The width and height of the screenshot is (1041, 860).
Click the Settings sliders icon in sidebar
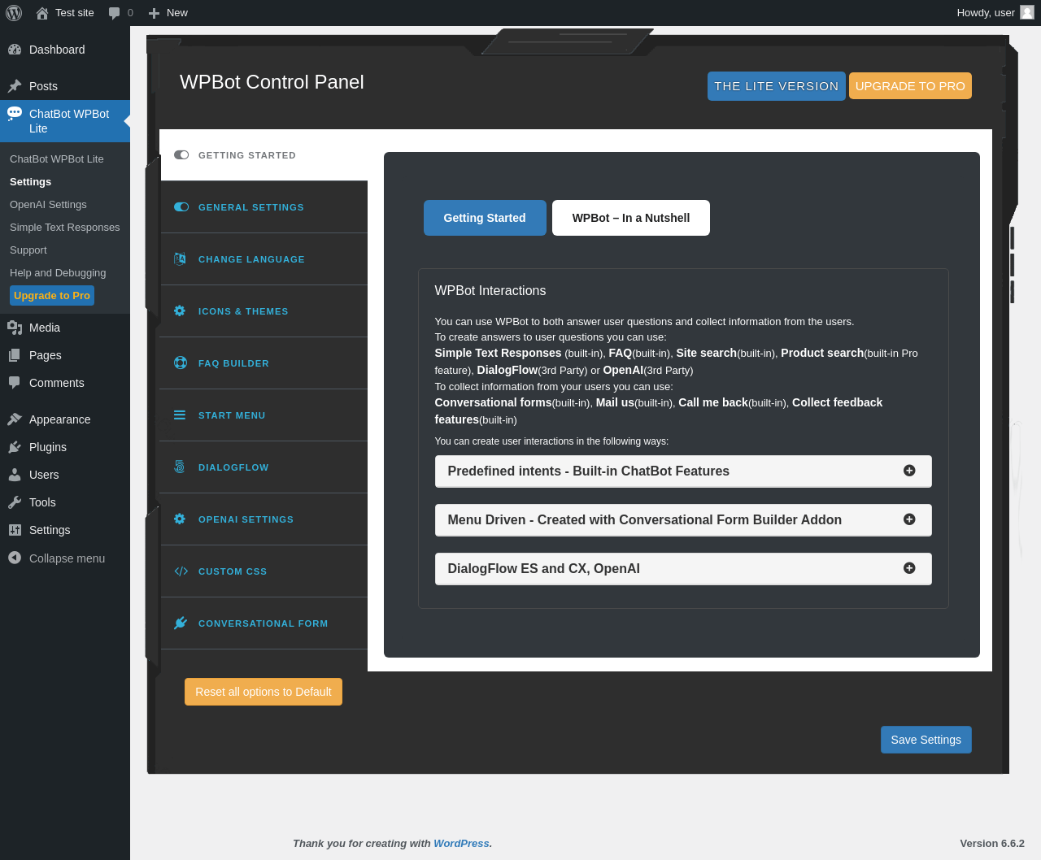coord(15,530)
